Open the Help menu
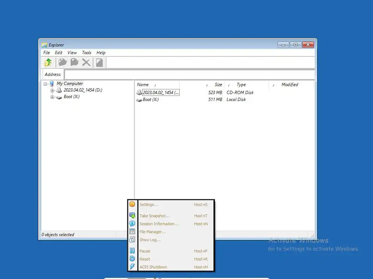Screen dimensions: 373x279 [101, 53]
